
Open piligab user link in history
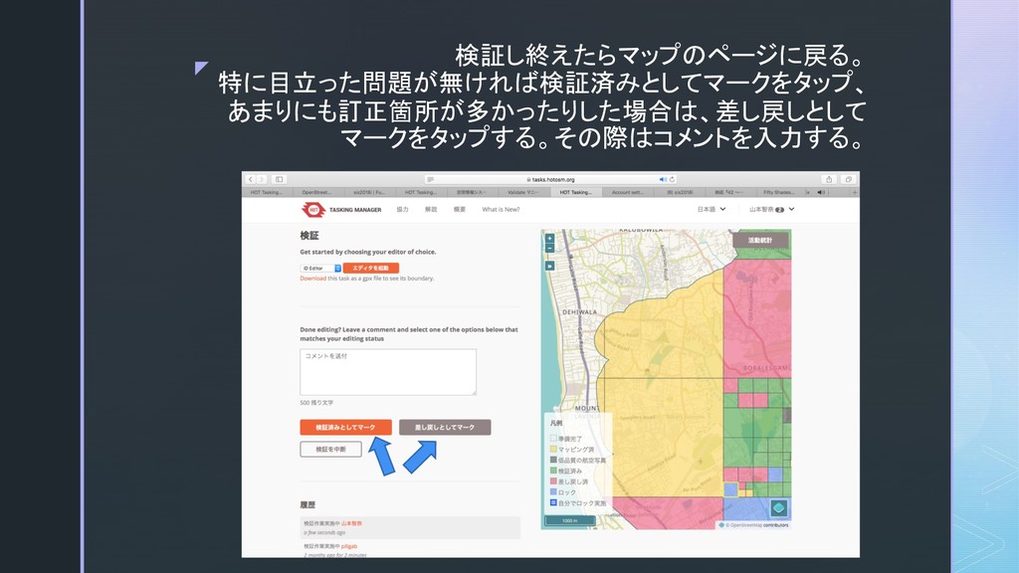(349, 546)
